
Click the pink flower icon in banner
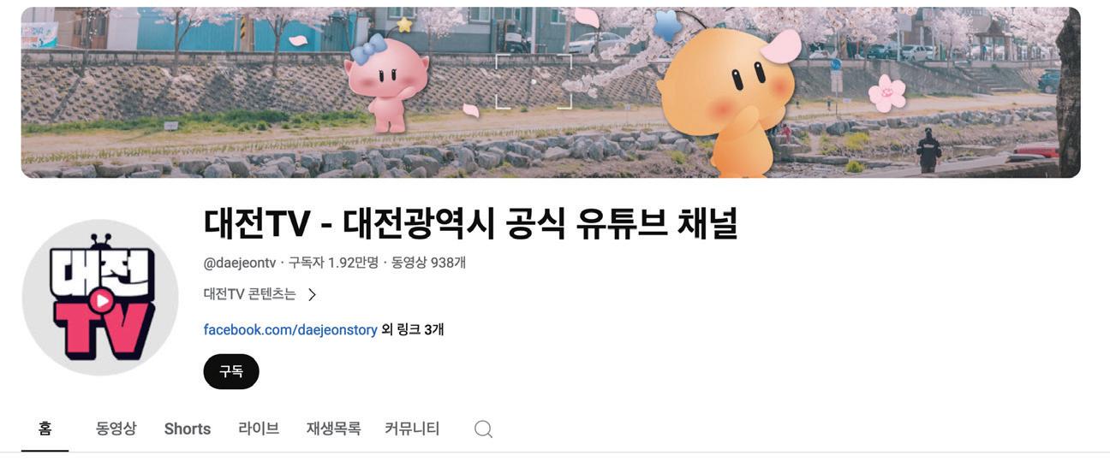click(886, 93)
